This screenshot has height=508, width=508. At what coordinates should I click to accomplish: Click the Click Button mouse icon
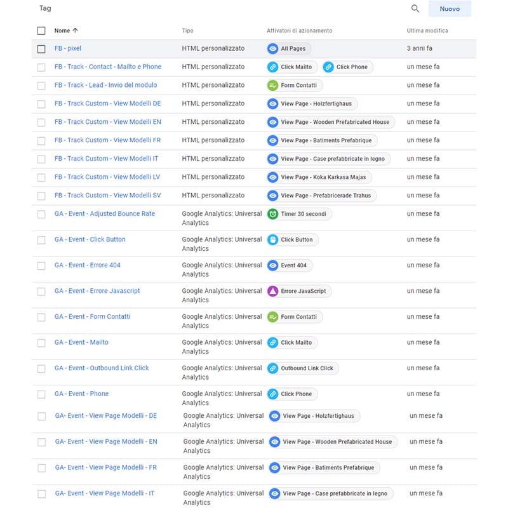click(x=273, y=240)
